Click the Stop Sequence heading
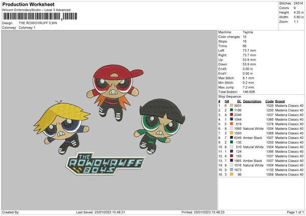The width and height of the screenshot is (306, 216). click(x=229, y=96)
